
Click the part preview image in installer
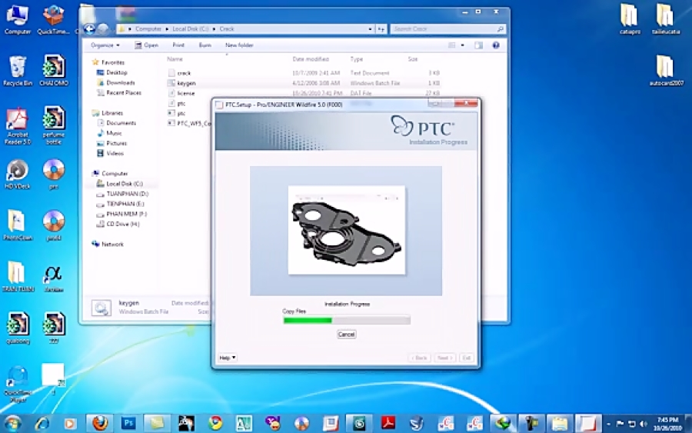(x=347, y=231)
